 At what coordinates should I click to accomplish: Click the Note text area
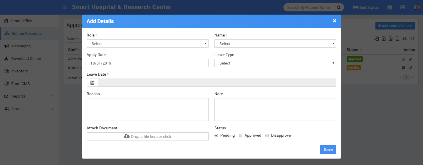[275, 110]
